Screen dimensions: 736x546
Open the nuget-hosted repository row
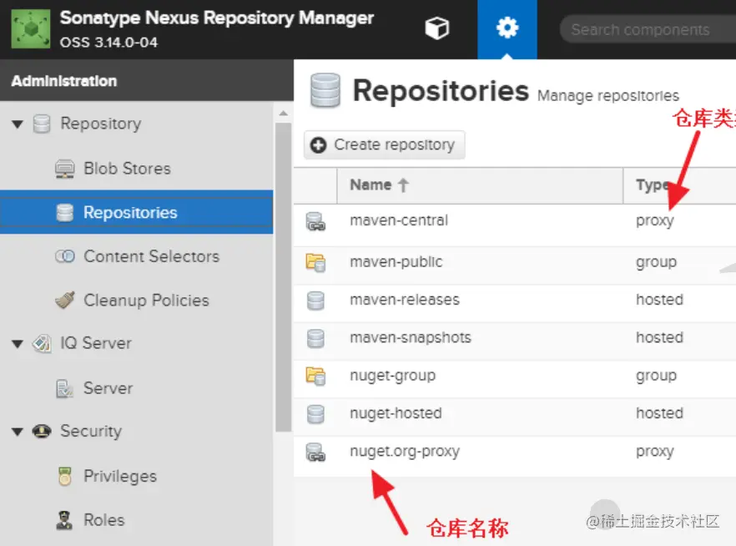coord(515,417)
